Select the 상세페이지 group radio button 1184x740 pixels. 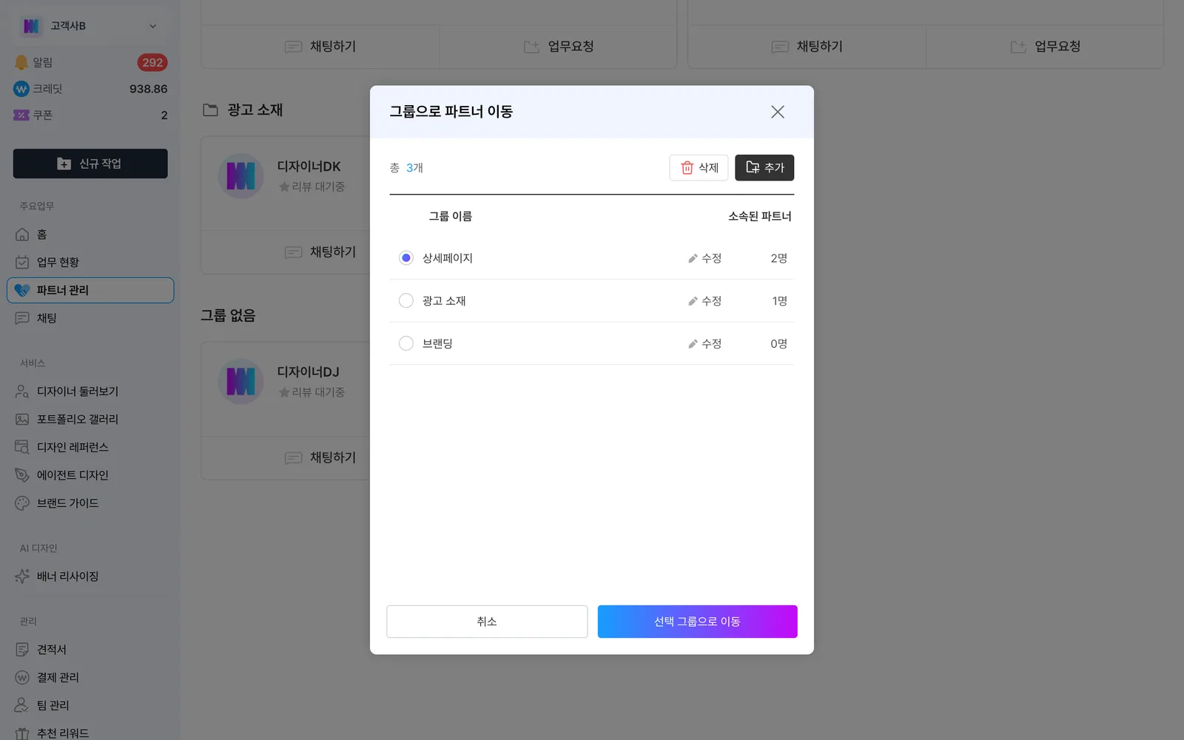(406, 258)
